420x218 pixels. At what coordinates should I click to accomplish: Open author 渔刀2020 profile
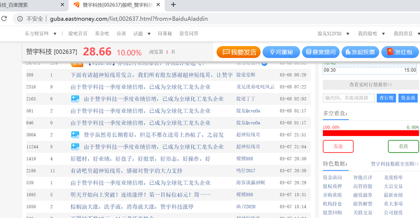click(x=245, y=207)
